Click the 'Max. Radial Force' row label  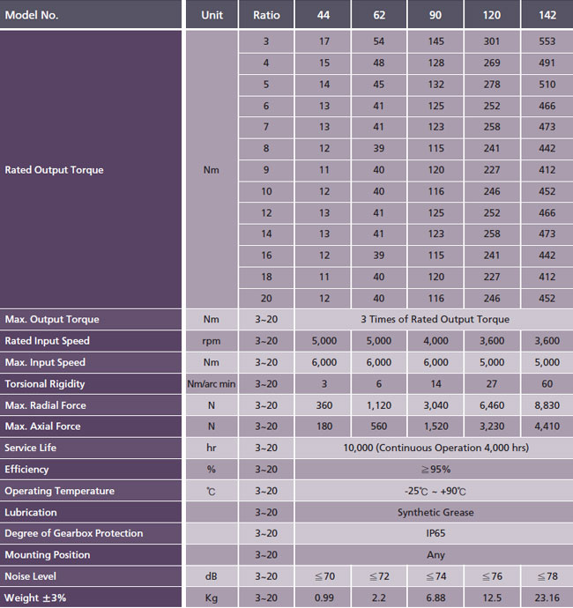[x=91, y=405]
